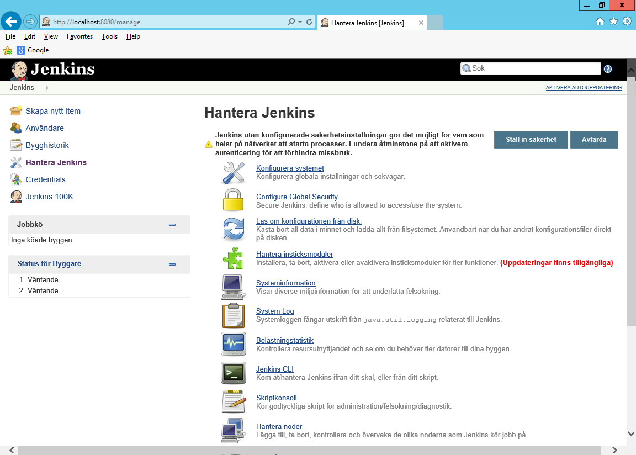636x455 pixels.
Task: Click the add to favorites bar star icon
Action: click(x=8, y=50)
